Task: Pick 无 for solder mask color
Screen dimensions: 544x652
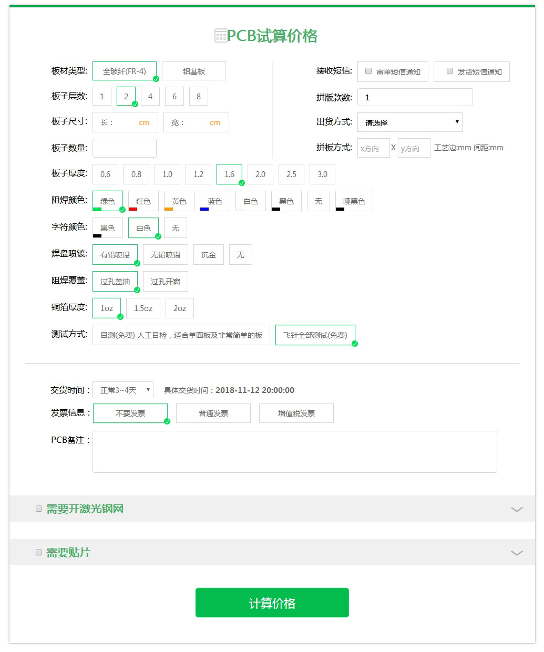Action: [319, 201]
